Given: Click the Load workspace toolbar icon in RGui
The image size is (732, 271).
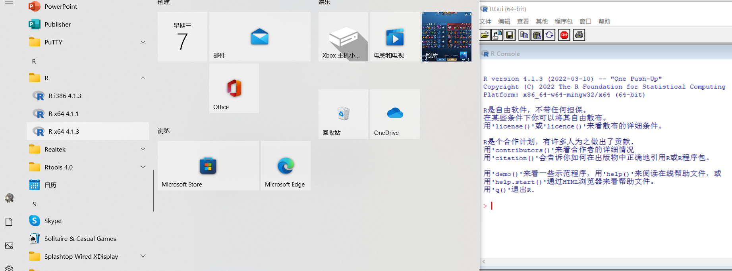Looking at the screenshot, I should click(x=497, y=35).
